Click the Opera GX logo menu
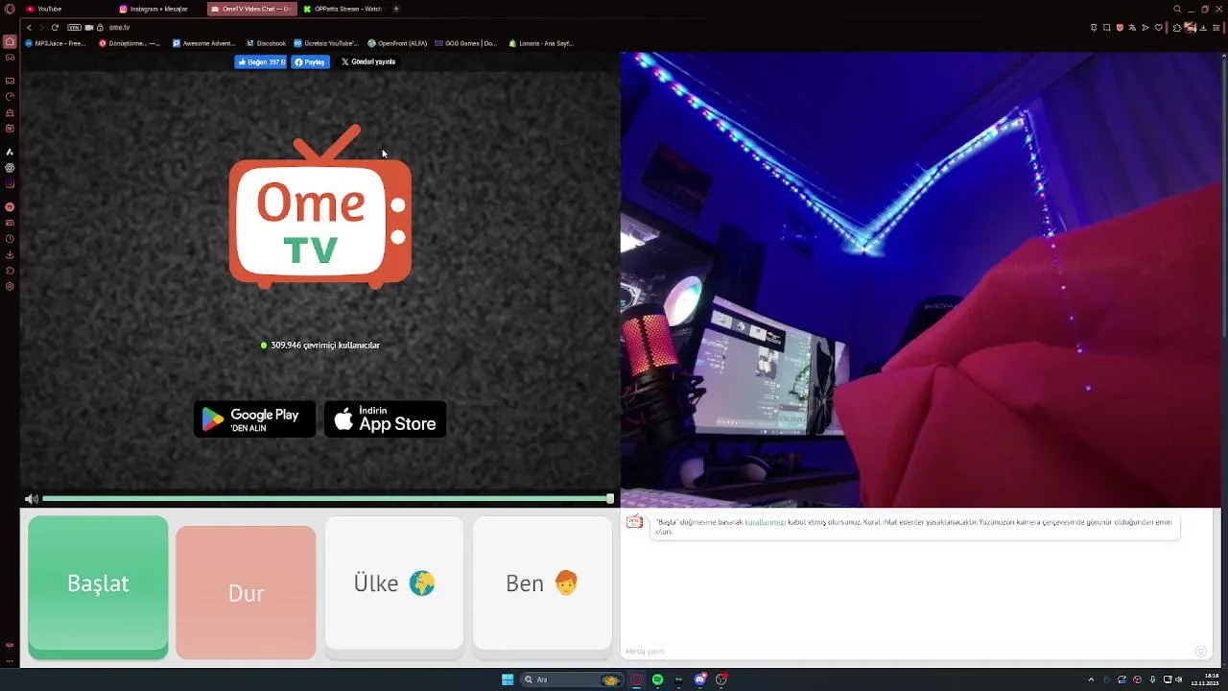 10,9
